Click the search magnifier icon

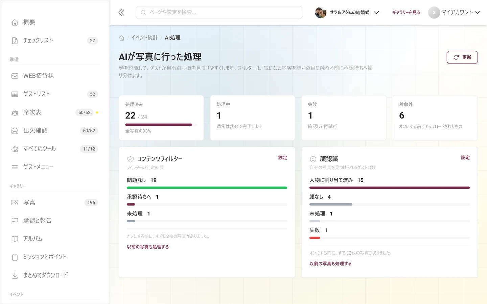[143, 12]
